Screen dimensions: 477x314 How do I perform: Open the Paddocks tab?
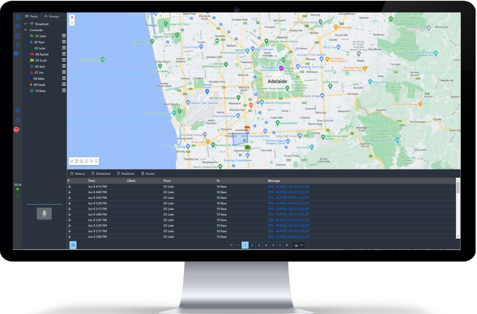click(x=126, y=174)
